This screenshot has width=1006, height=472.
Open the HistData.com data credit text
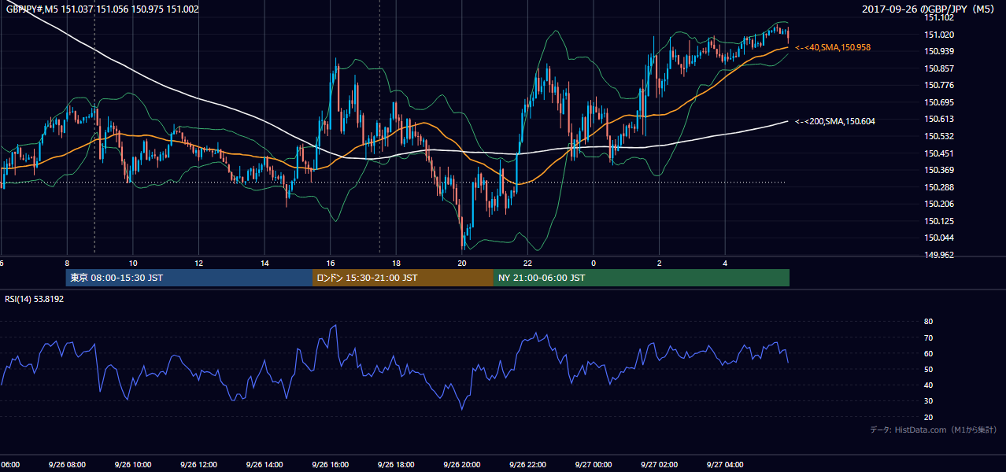(x=934, y=430)
